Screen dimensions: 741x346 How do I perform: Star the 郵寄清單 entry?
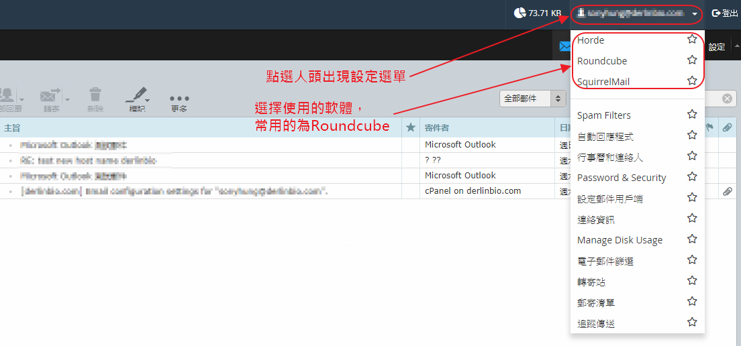692,301
